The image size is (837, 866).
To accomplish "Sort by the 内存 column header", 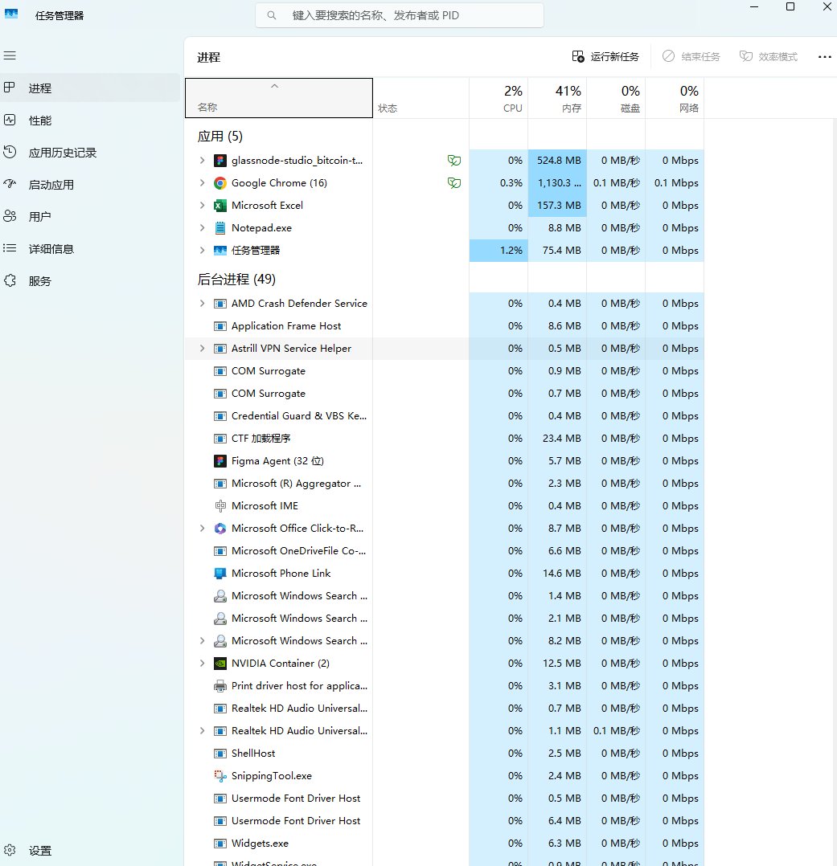I will point(557,98).
